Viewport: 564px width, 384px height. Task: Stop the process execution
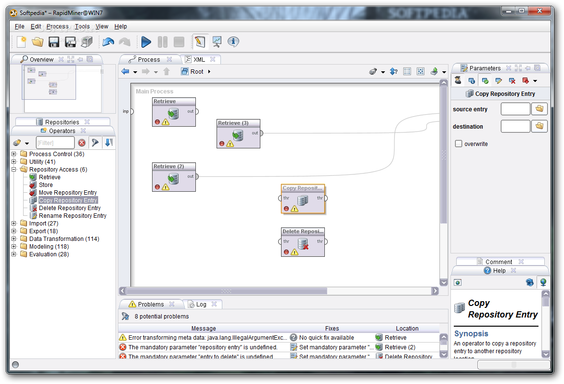tap(179, 42)
